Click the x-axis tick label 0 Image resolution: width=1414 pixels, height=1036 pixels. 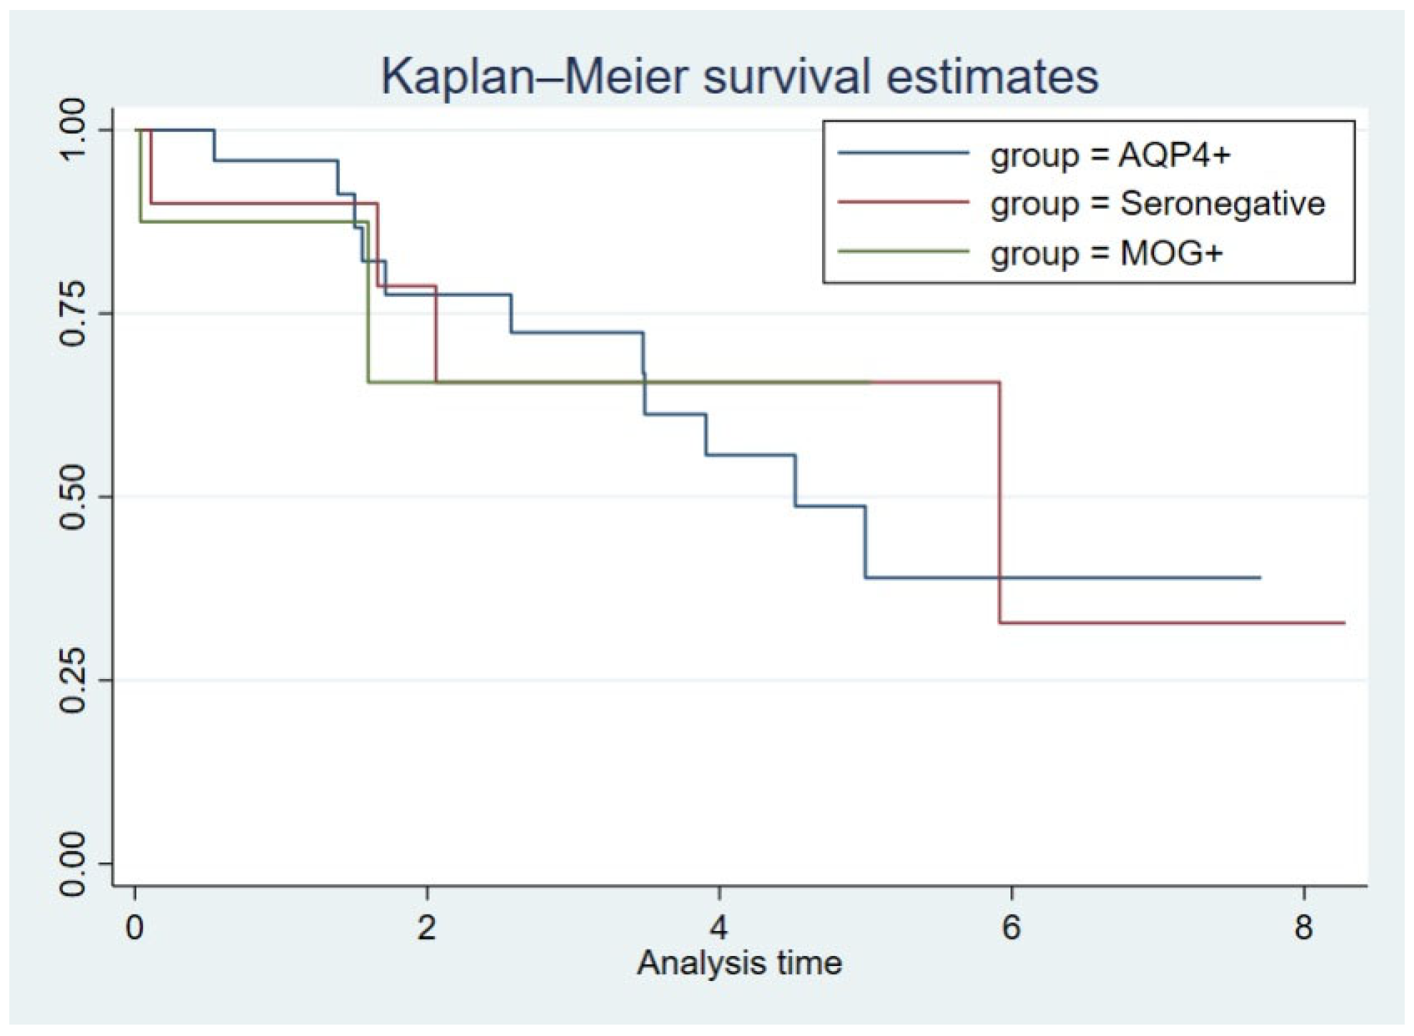tap(134, 927)
